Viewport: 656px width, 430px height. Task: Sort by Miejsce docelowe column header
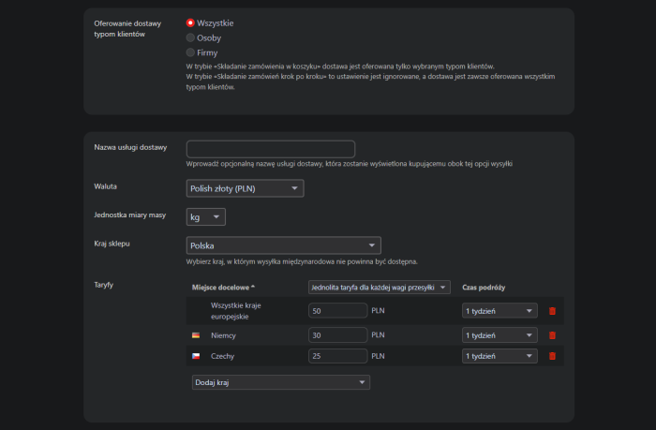(225, 288)
